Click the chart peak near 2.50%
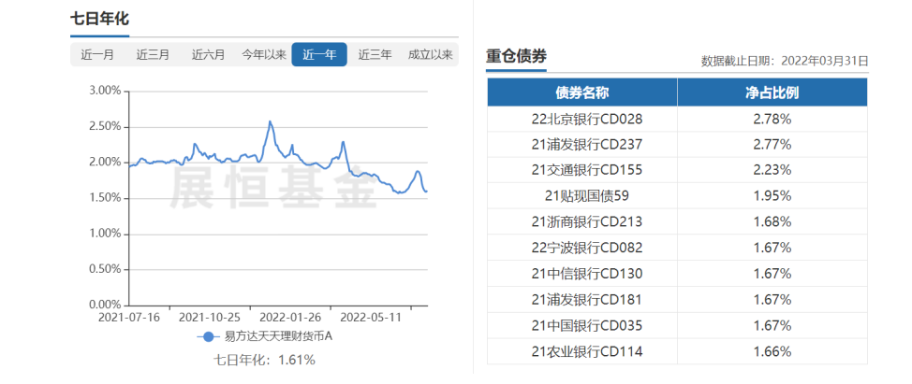Screen dimensions: 912x384 [271, 121]
